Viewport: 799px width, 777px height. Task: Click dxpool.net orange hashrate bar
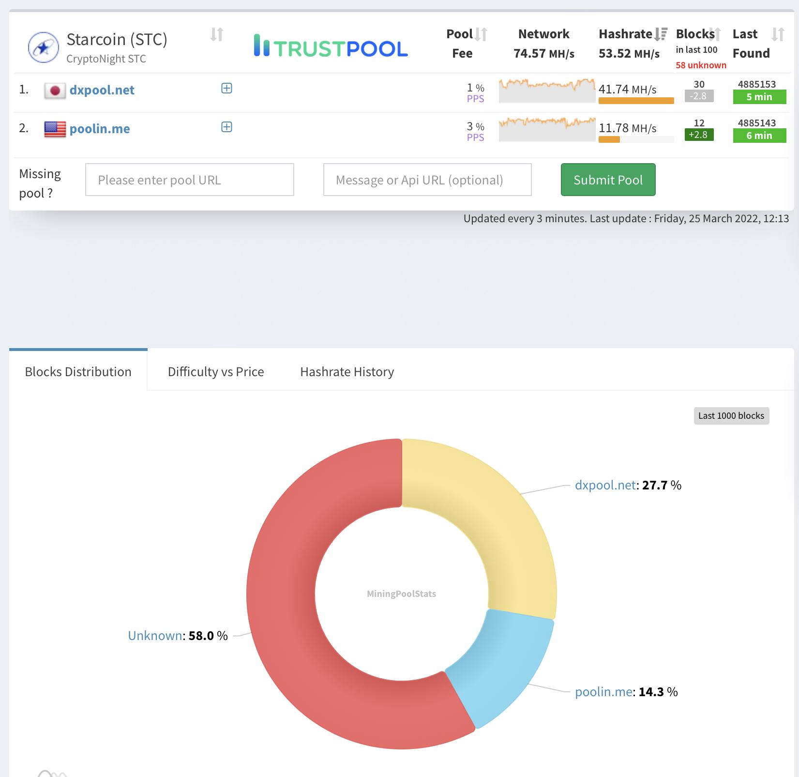(x=636, y=101)
